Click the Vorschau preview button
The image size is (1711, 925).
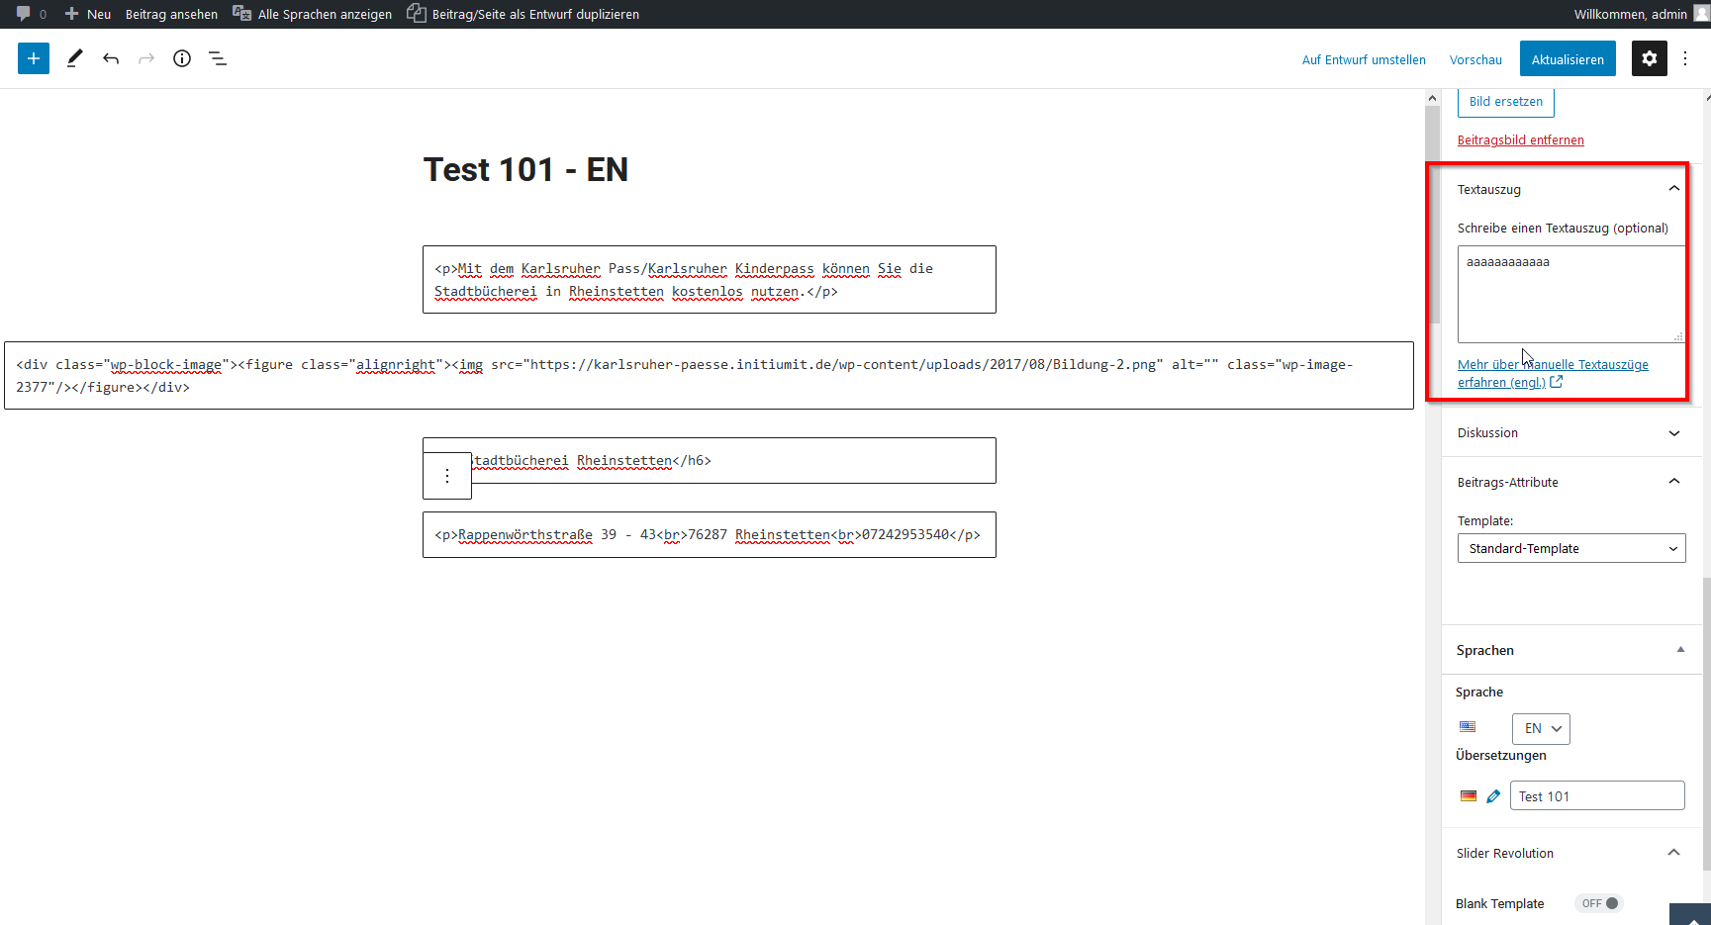(x=1475, y=59)
